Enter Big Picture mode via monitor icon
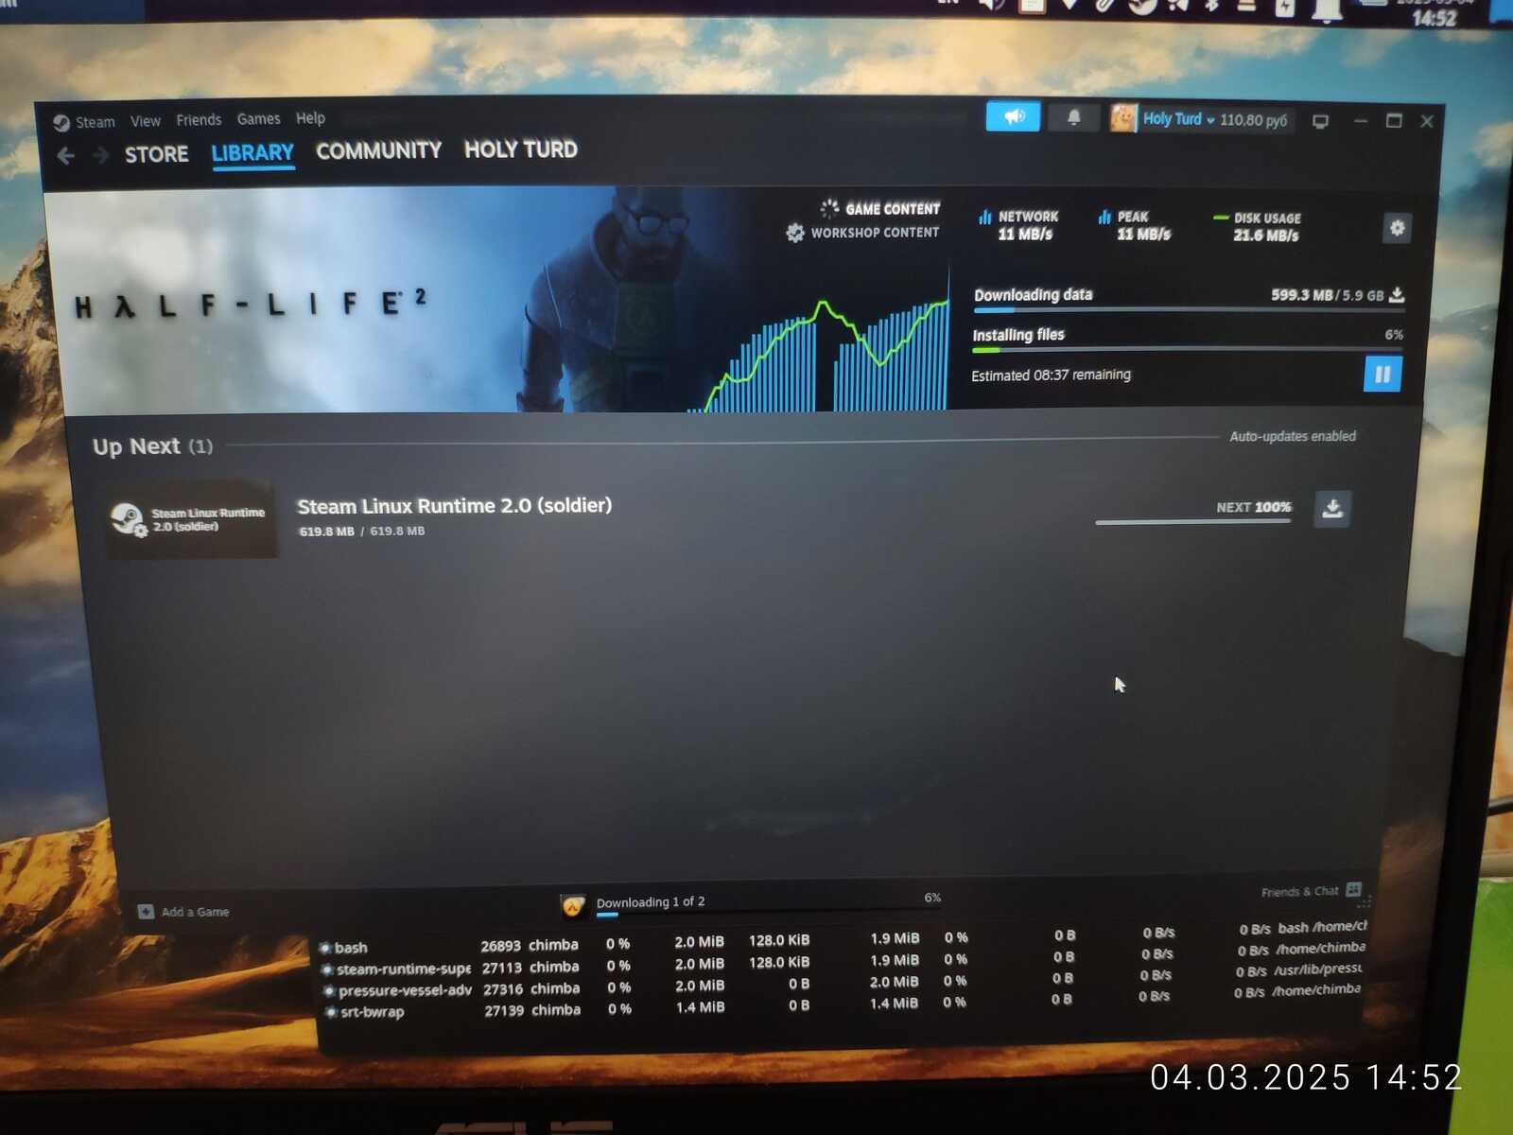The height and width of the screenshot is (1135, 1513). point(1320,121)
